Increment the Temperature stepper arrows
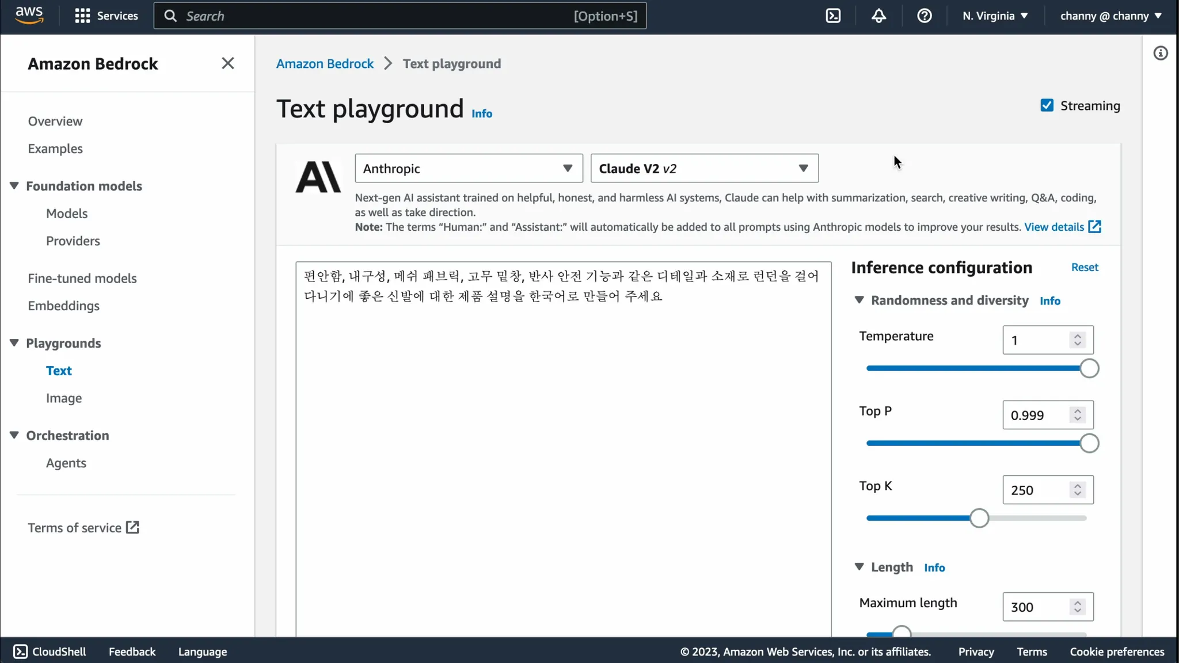 point(1078,336)
